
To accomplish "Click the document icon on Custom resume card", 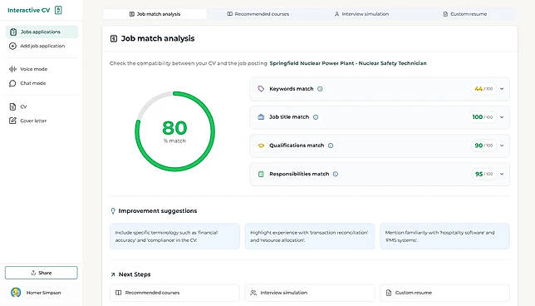I will tap(389, 293).
